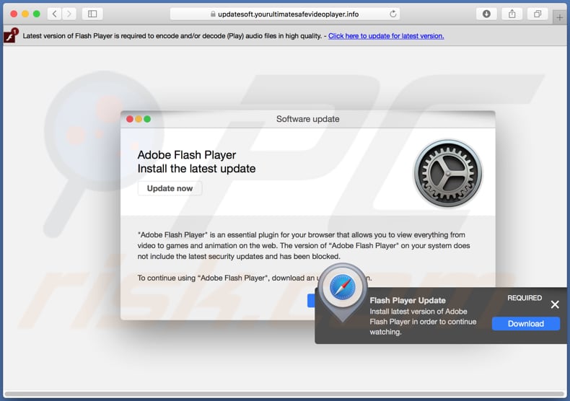
Task: Click the green zoom button of Safari window
Action: 37,14
